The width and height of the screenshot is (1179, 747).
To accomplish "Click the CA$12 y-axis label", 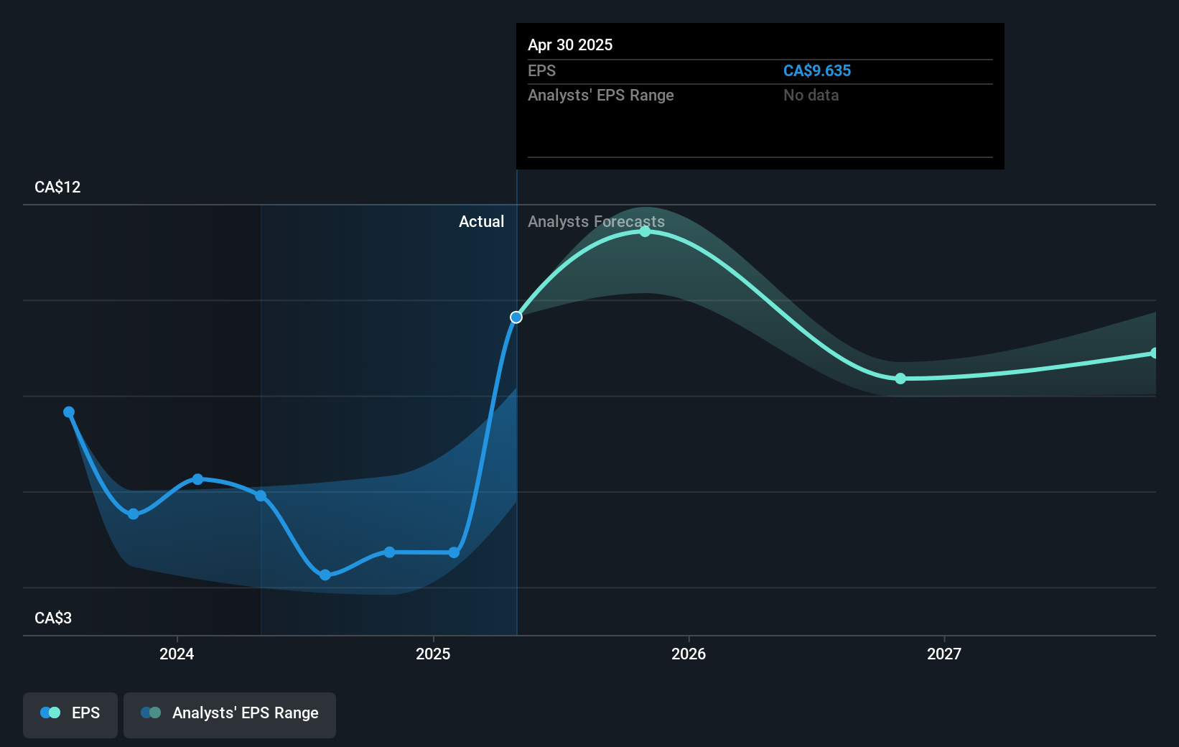I will pos(57,187).
